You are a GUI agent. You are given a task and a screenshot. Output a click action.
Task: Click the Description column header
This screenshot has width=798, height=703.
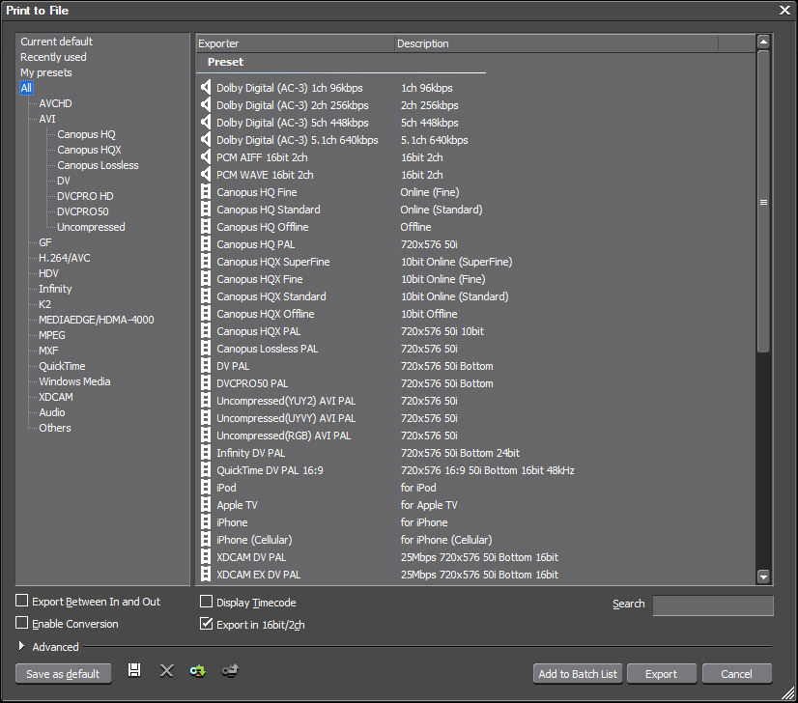(x=556, y=43)
